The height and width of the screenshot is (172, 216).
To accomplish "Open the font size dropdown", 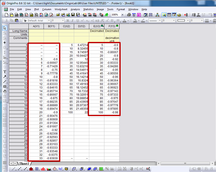I will pyautogui.click(x=63, y=21).
